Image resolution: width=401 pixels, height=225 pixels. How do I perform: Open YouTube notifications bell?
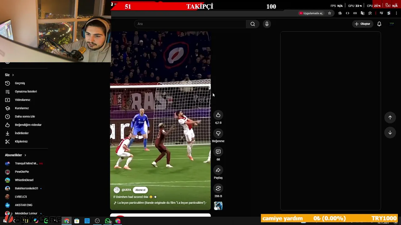tap(379, 24)
